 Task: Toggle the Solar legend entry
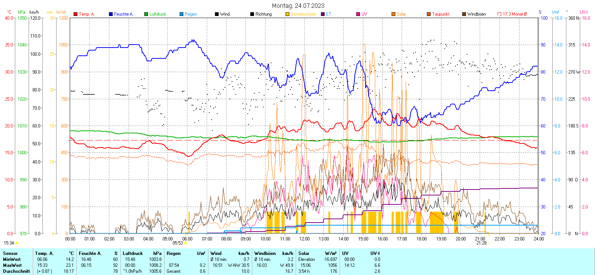pos(401,14)
